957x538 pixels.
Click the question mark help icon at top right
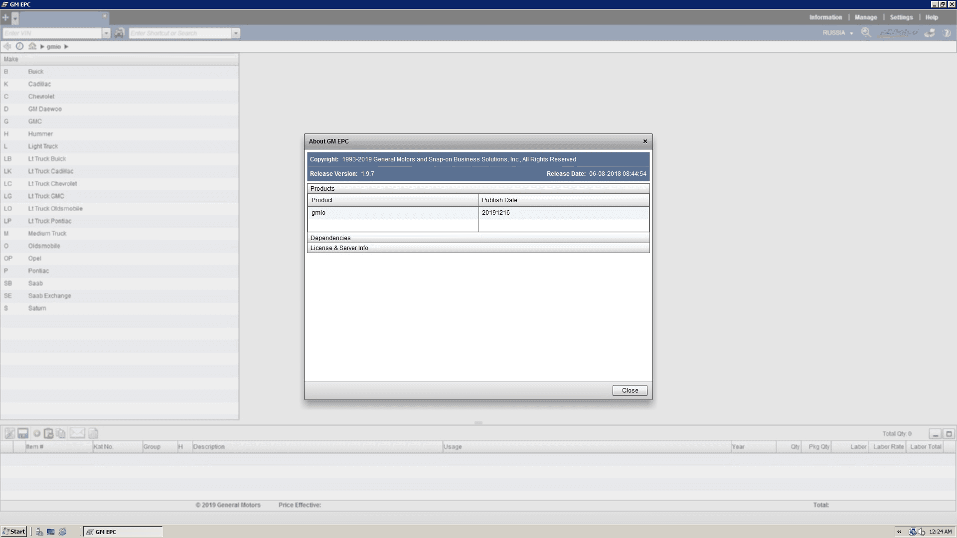pyautogui.click(x=946, y=33)
